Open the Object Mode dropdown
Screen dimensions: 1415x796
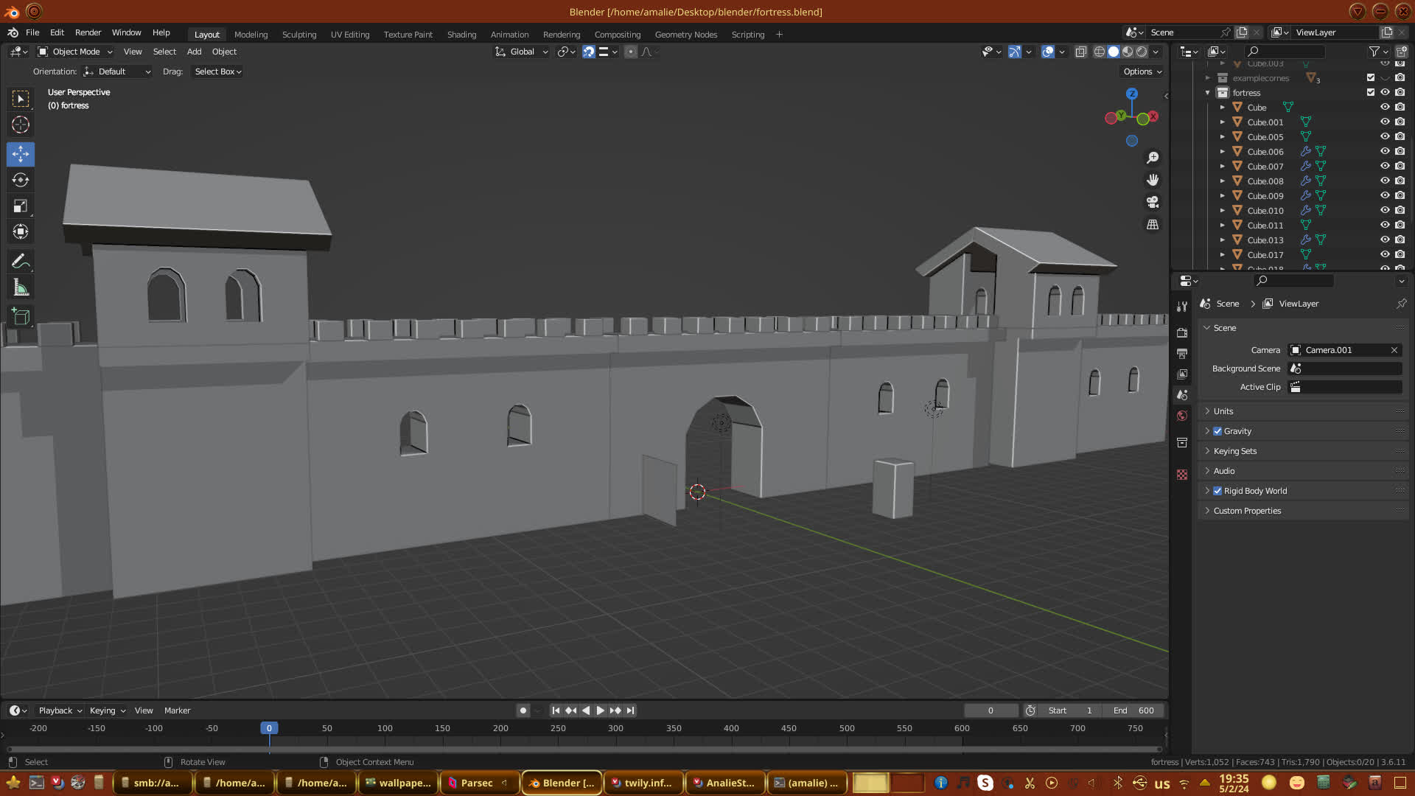click(75, 52)
